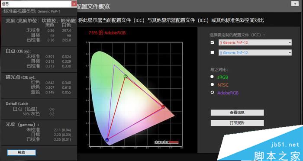Select the AdobeRGB comparison radio button
The height and width of the screenshot is (161, 303).
click(x=212, y=92)
